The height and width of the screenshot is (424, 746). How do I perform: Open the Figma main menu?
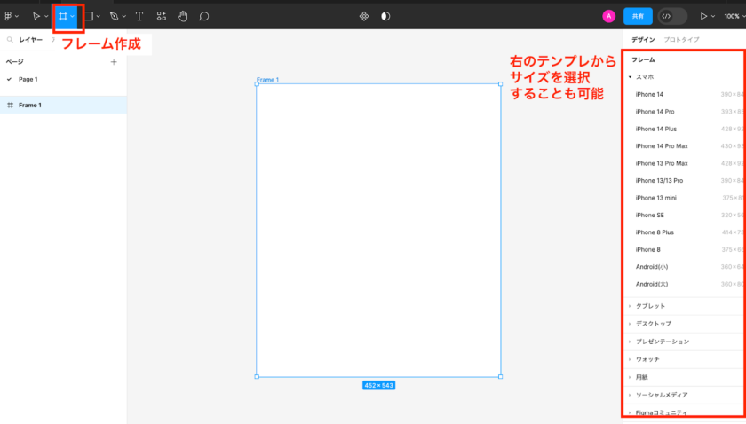(10, 16)
